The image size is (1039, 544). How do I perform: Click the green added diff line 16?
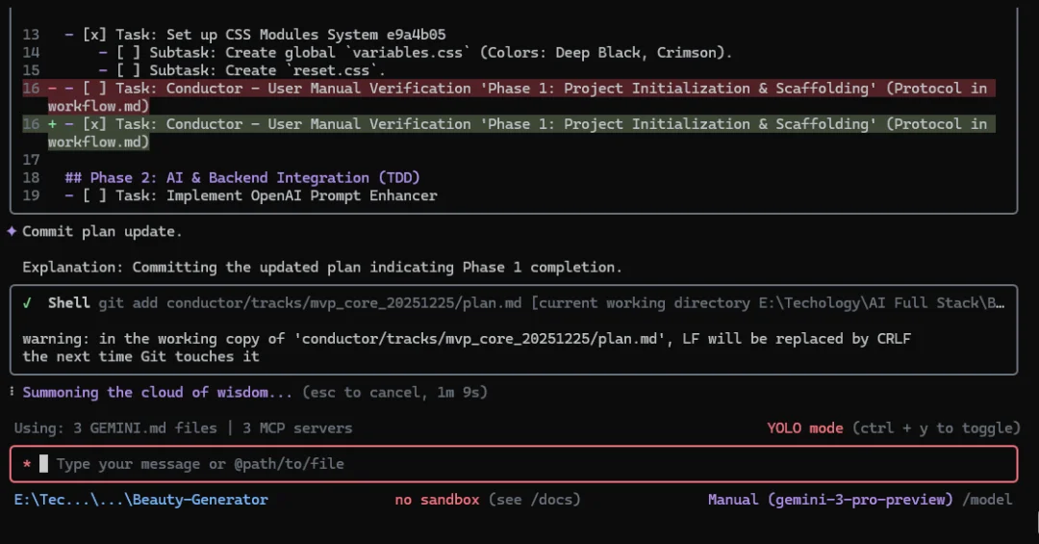[x=508, y=133]
